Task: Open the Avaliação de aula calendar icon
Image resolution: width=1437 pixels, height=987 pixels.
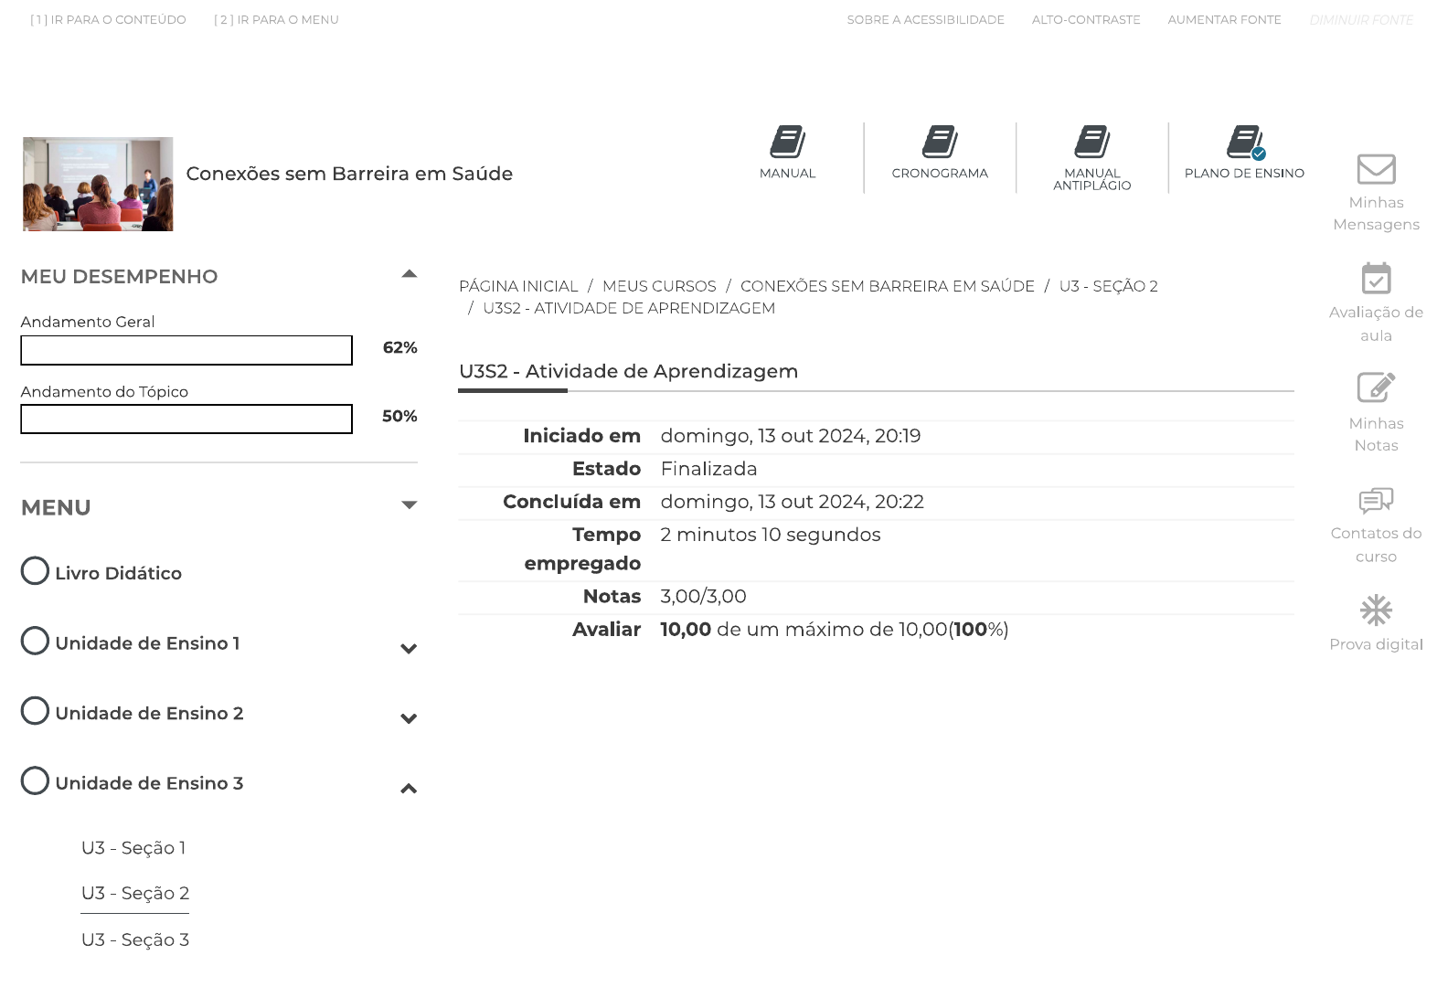Action: point(1376,279)
